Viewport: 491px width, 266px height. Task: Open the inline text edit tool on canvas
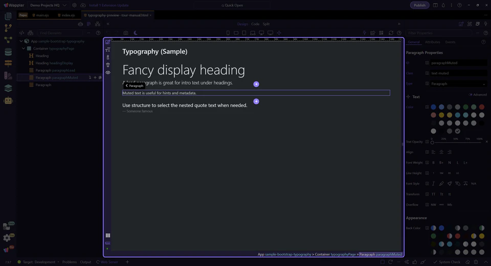click(x=108, y=42)
